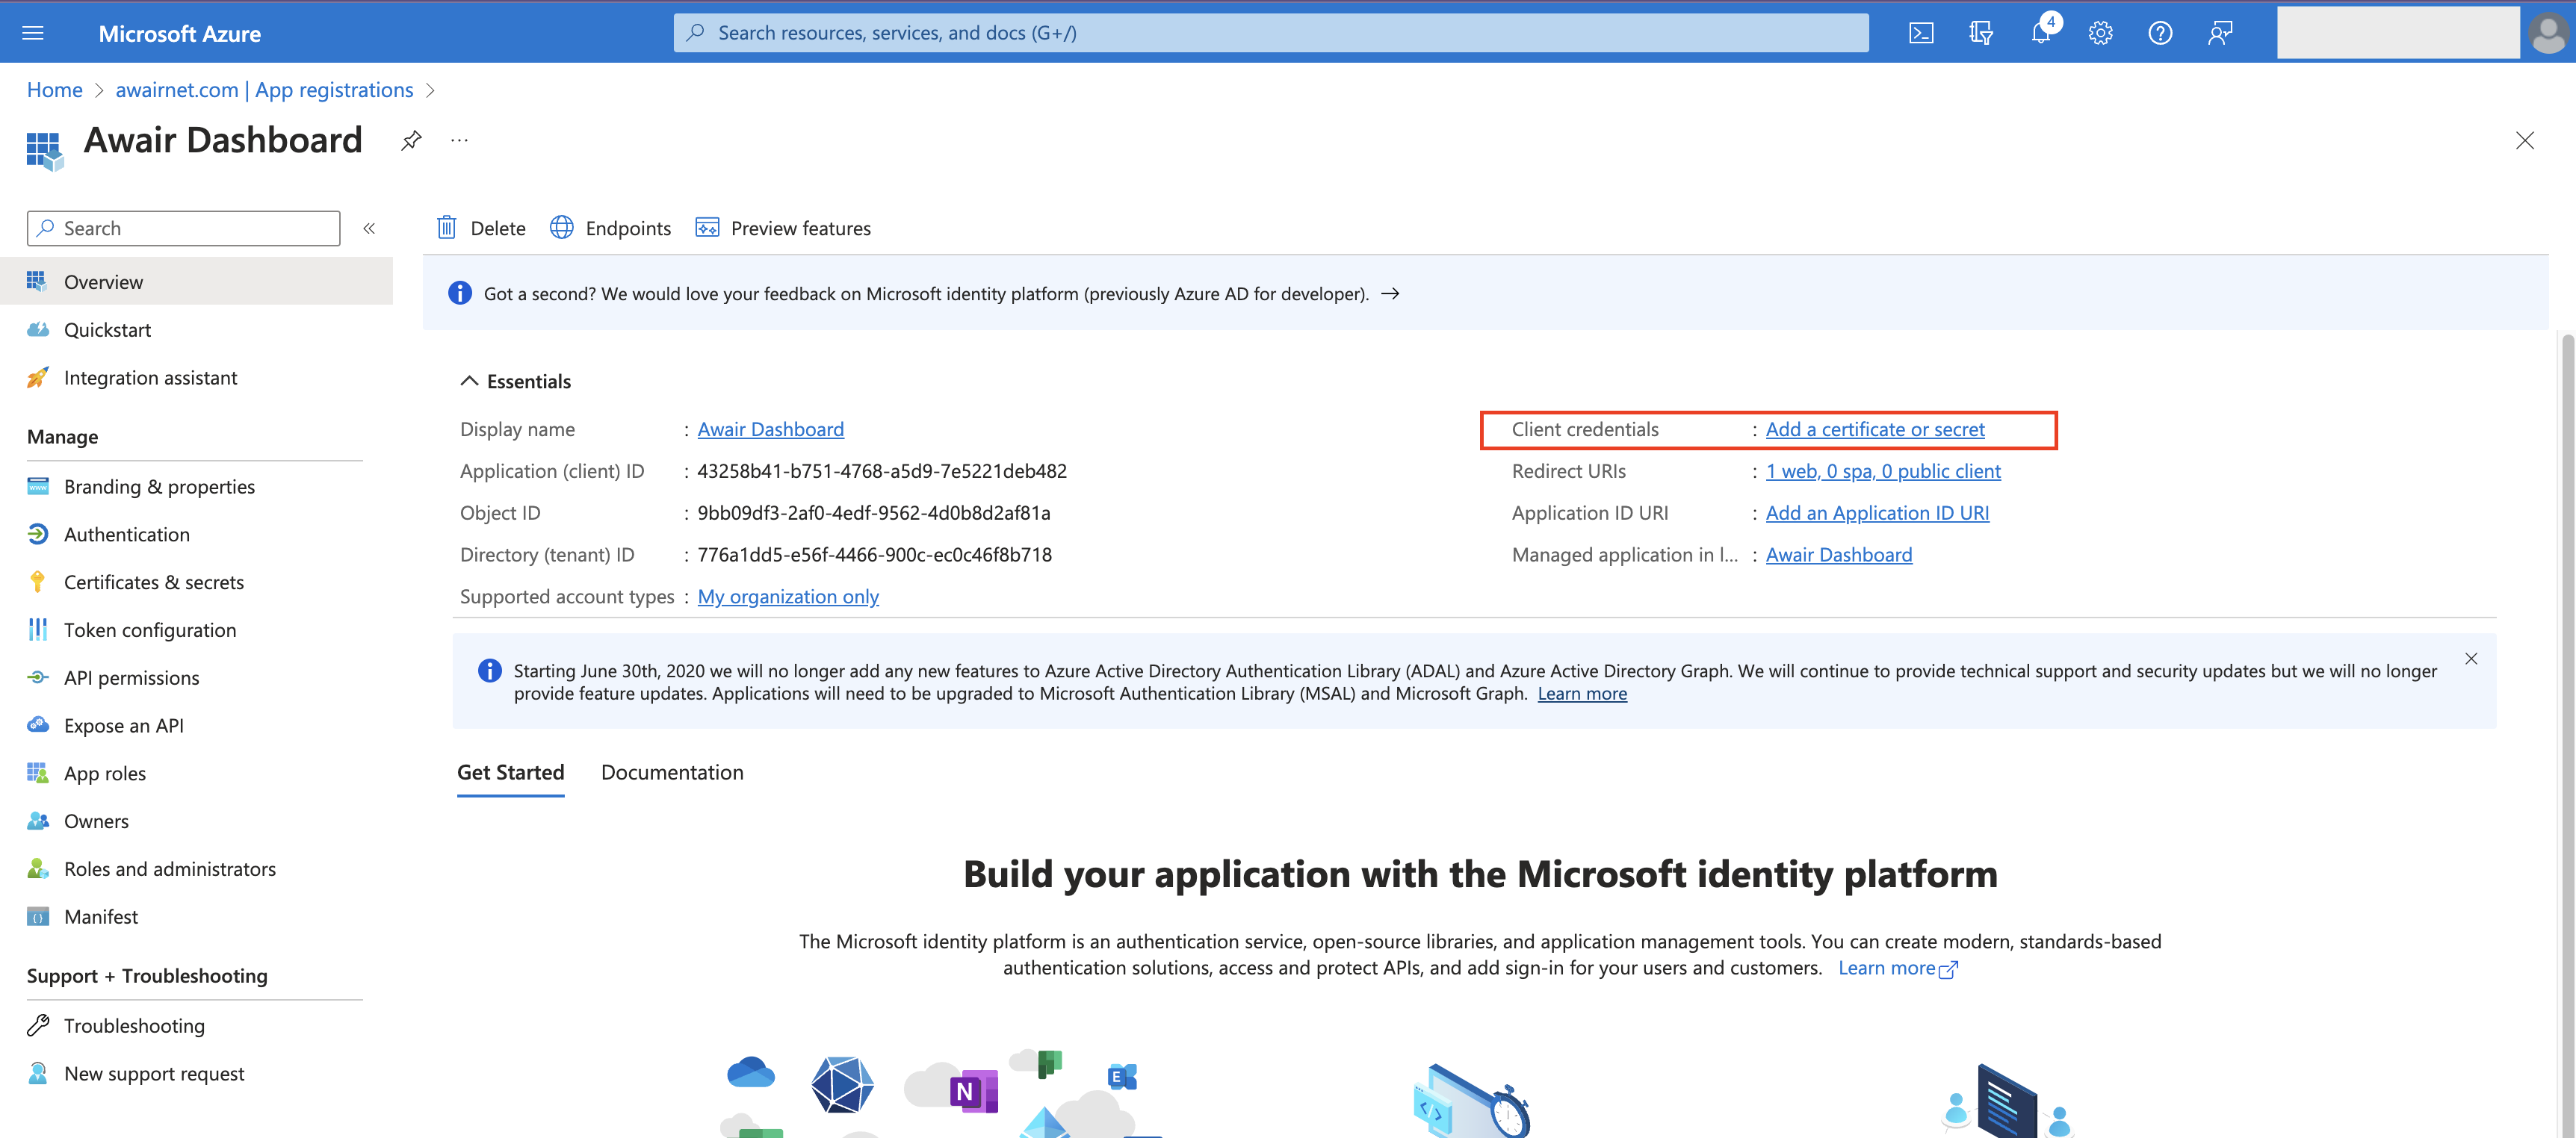Click Add an Application ID URI
The width and height of the screenshot is (2576, 1138).
click(x=1877, y=514)
